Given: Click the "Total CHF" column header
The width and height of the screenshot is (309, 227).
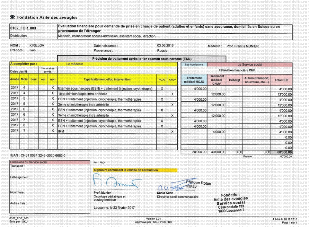Looking at the screenshot, I should pos(281,80).
